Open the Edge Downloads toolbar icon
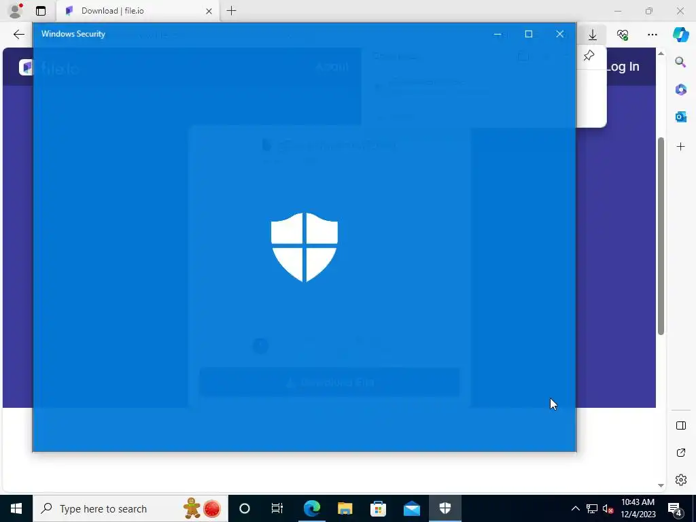696x522 pixels. coord(593,34)
